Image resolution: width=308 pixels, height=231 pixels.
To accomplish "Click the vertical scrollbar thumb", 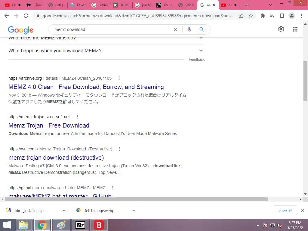I will (x=305, y=81).
